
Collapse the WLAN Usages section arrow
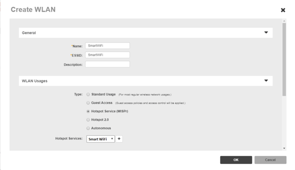266,81
